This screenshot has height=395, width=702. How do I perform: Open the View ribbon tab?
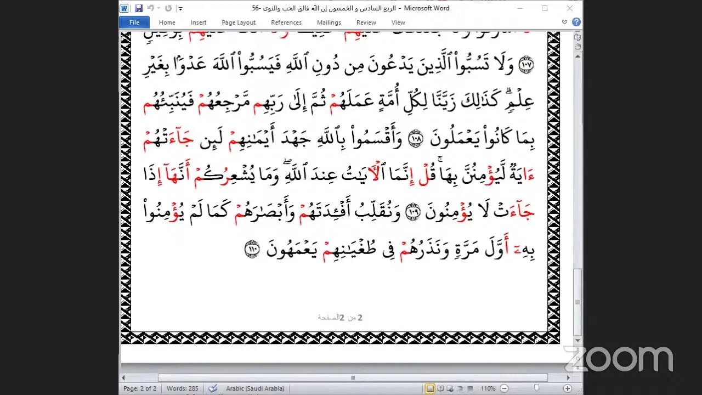point(398,22)
